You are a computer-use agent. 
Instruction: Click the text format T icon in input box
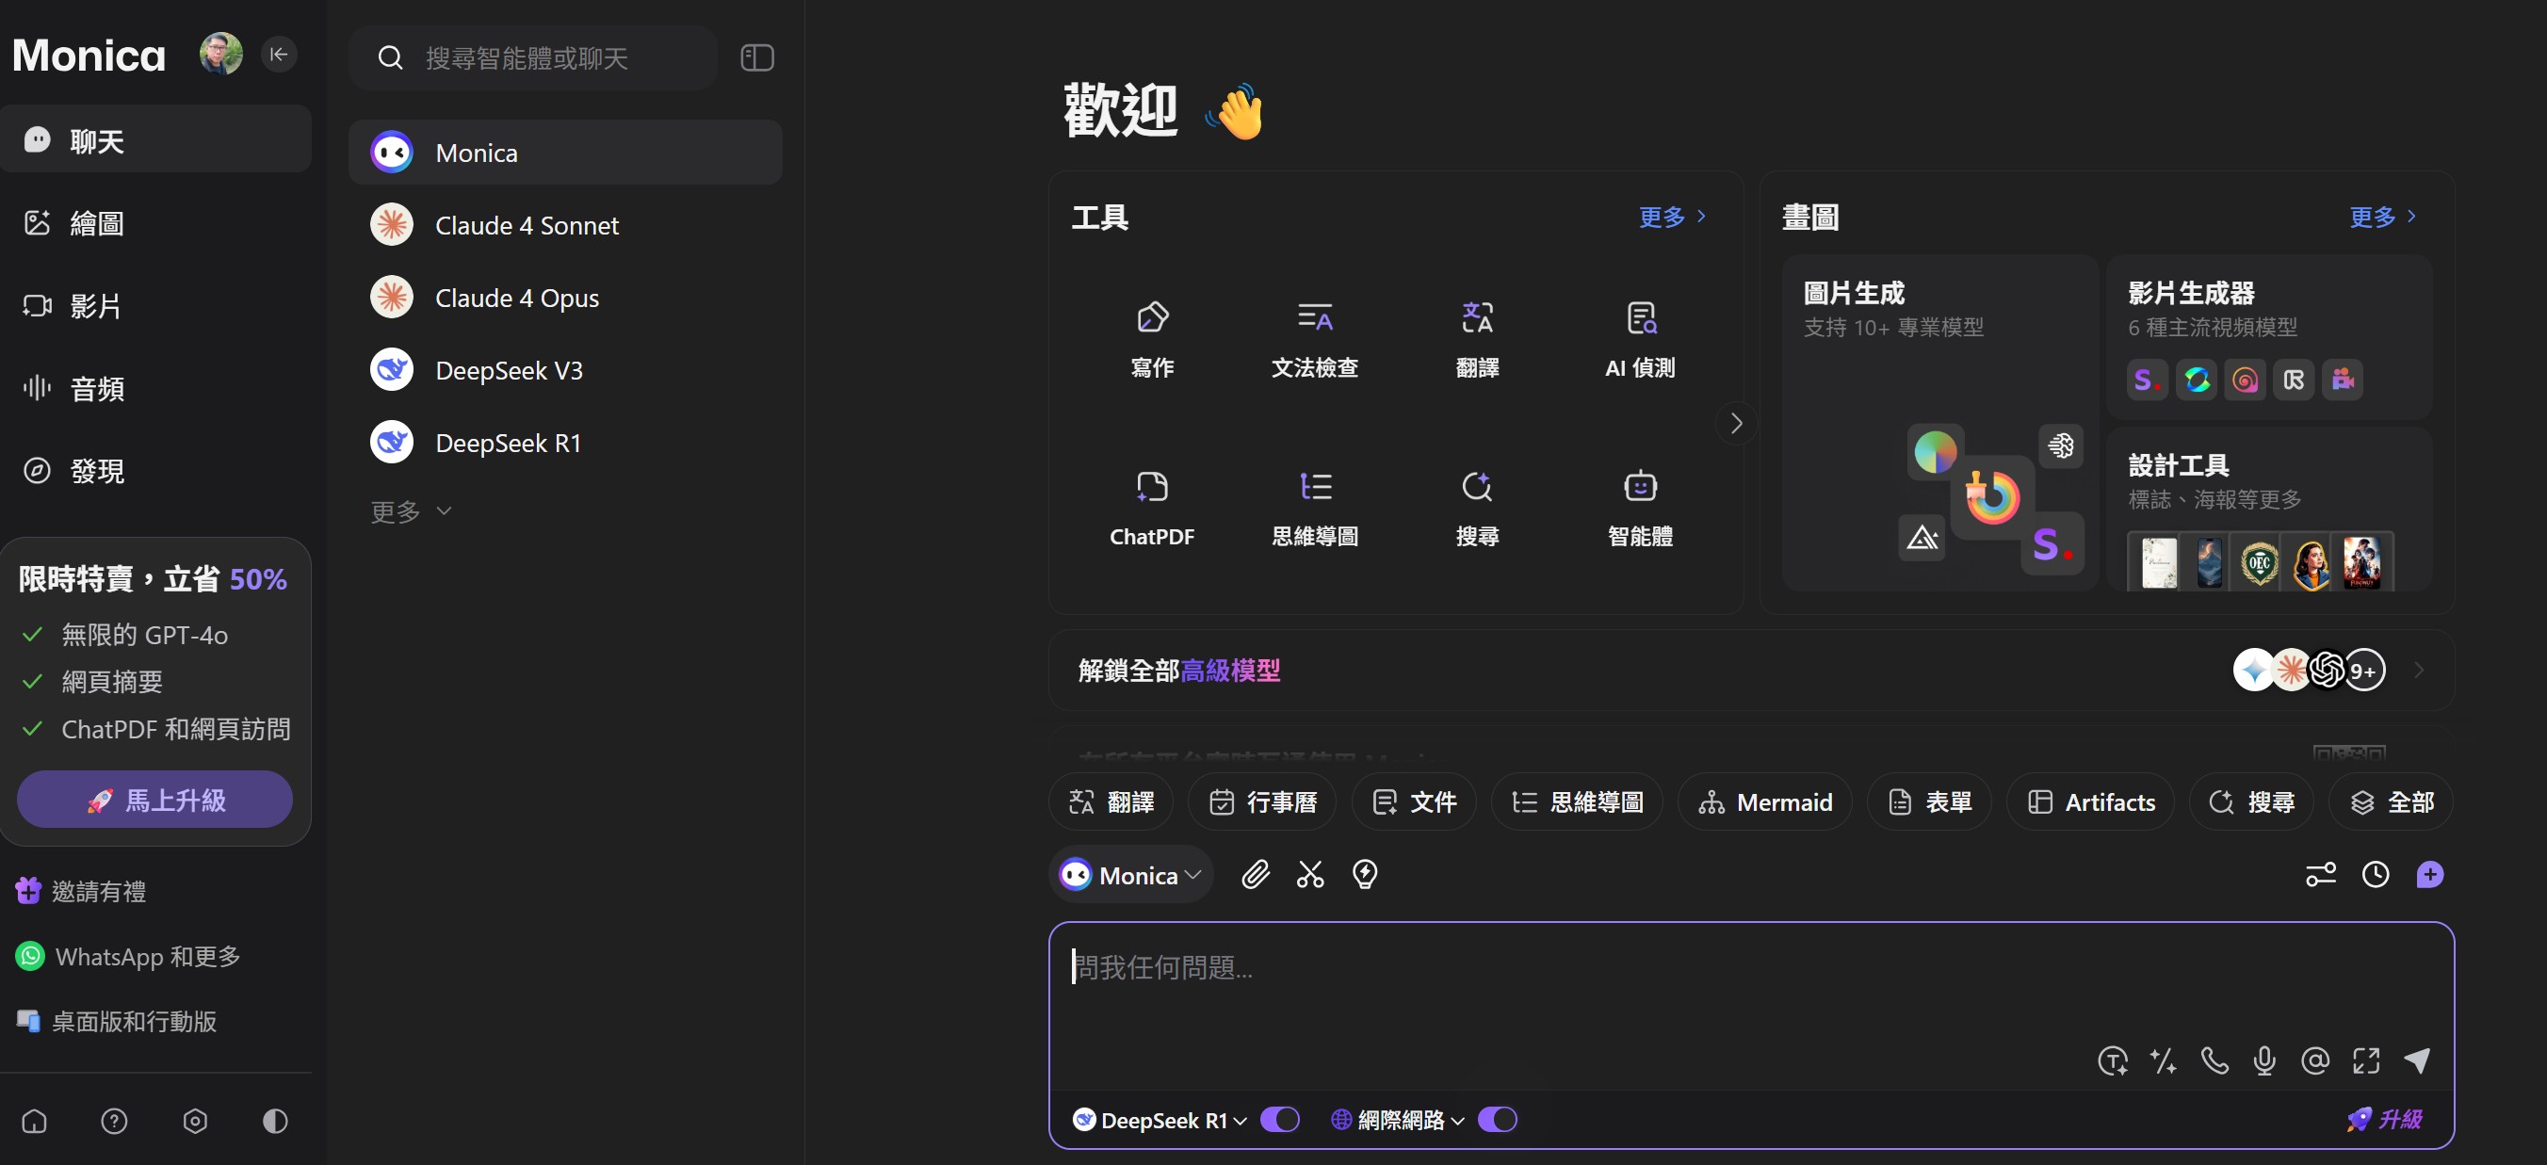[x=2112, y=1060]
